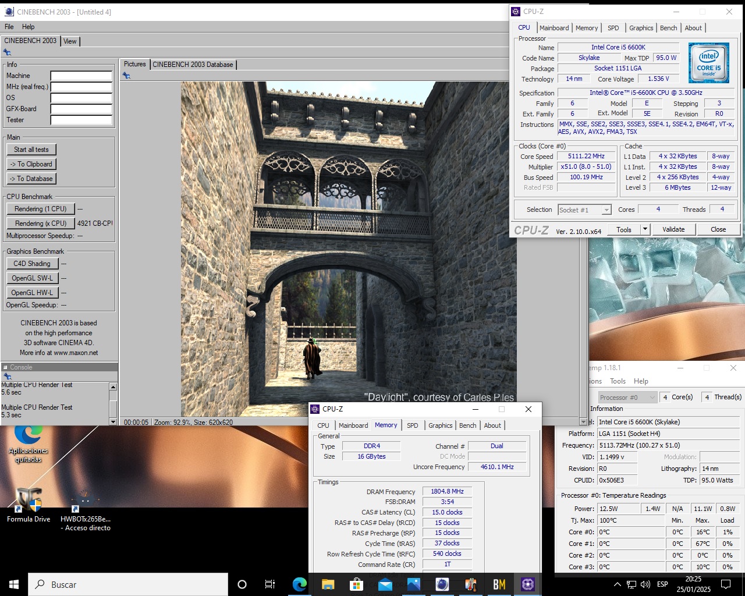Show hidden system tray icons
Screen dimensions: 745x596
click(x=617, y=584)
